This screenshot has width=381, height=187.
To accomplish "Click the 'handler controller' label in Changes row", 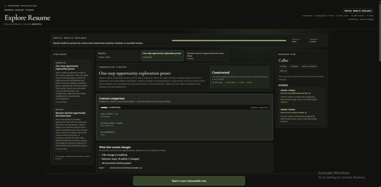I will (260, 107).
